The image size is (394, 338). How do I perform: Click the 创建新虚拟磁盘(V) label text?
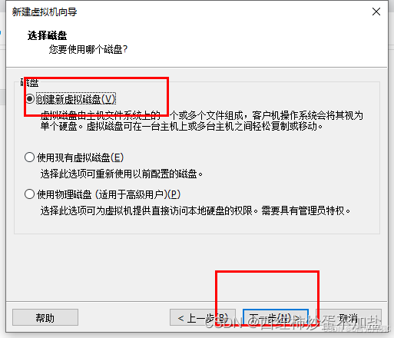point(76,99)
